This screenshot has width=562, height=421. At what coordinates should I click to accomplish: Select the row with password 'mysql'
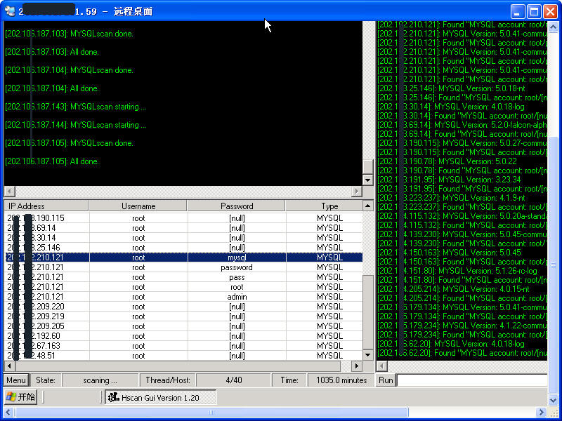(x=183, y=258)
